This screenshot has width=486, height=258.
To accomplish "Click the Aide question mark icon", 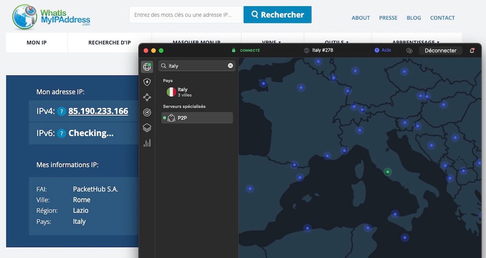I will (377, 50).
